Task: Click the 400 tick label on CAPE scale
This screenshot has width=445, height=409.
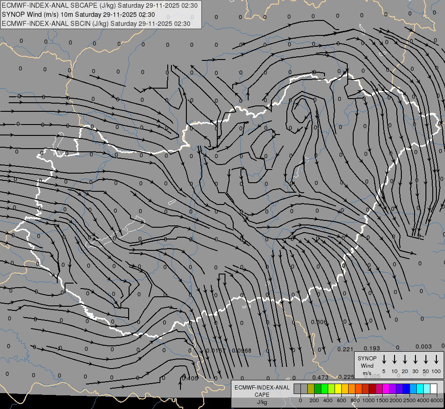Action: [x=328, y=400]
